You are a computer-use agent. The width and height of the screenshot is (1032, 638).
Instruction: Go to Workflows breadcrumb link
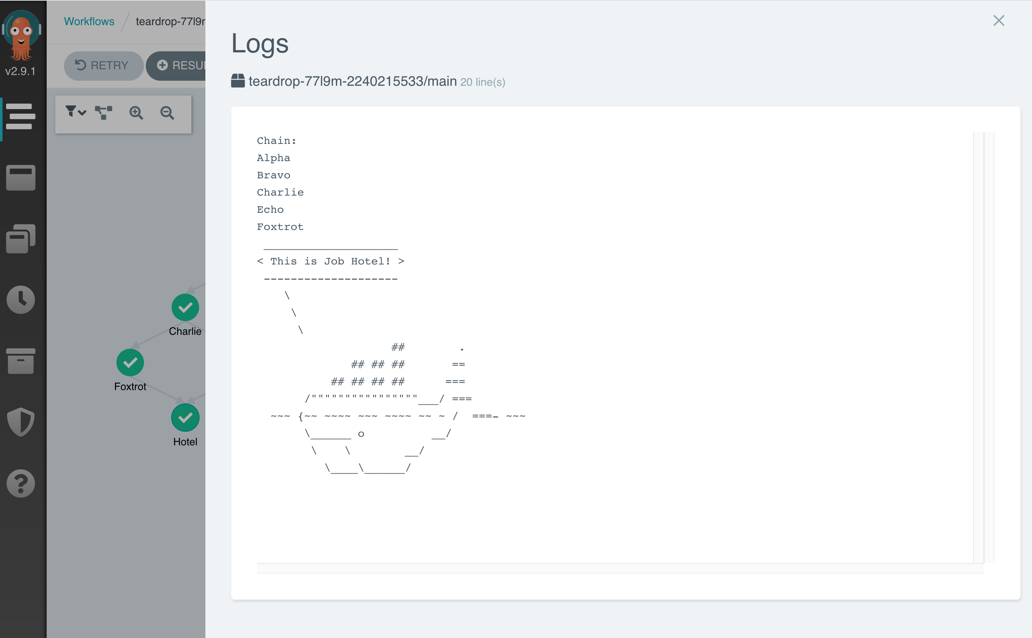(89, 21)
